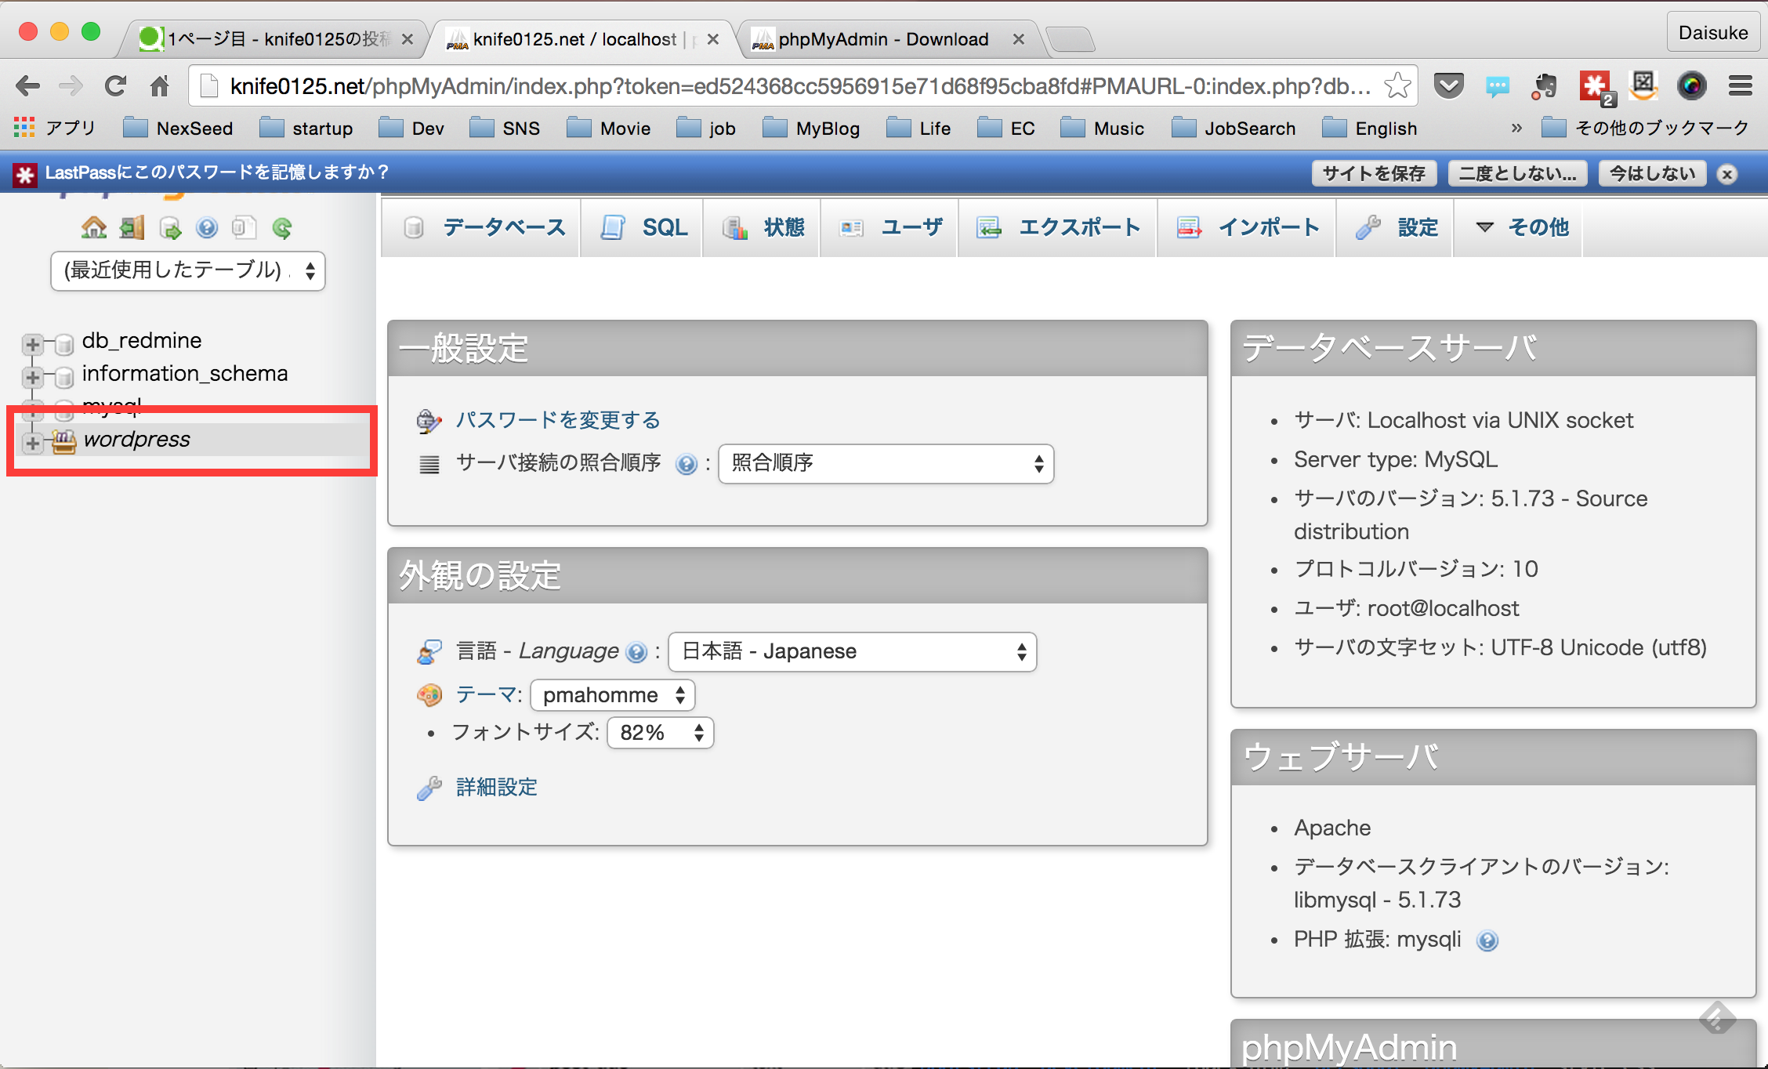Expand the db_redmine database node
The image size is (1768, 1069).
[x=32, y=345]
